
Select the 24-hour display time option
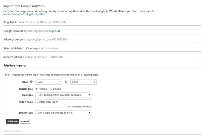coord(51,89)
